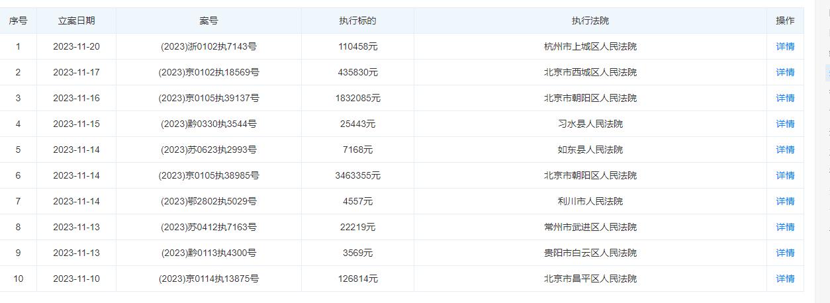Click 详情 for 贵阳市白云区人民法院 case
This screenshot has width=830, height=303.
785,253
